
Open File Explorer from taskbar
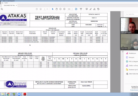(3, 94)
